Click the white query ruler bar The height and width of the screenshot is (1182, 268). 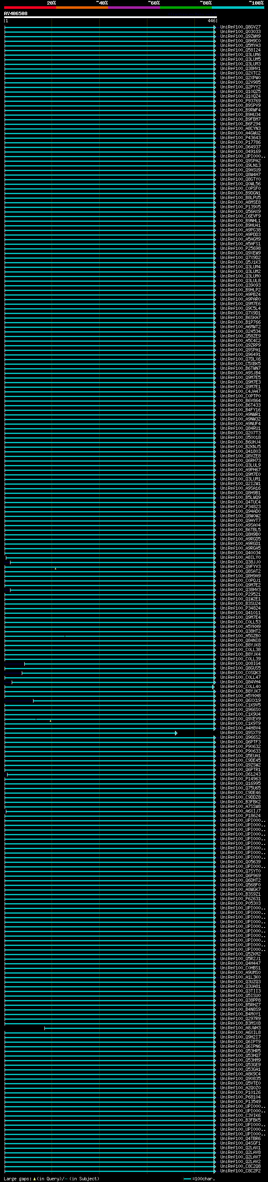111,17
